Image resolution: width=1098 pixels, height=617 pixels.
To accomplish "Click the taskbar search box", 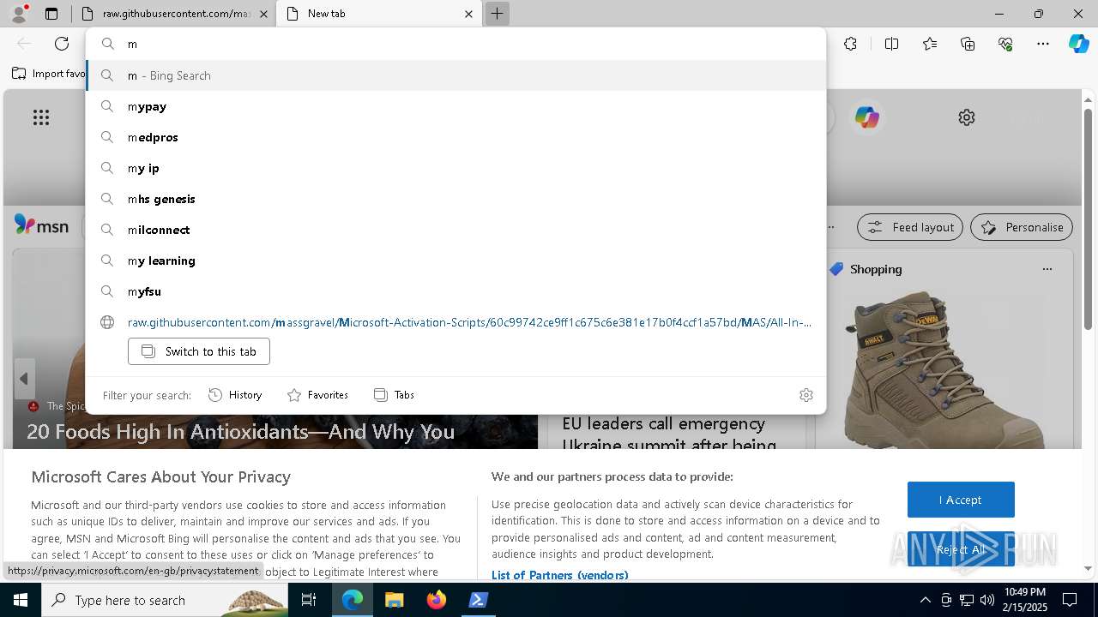I will click(x=165, y=600).
